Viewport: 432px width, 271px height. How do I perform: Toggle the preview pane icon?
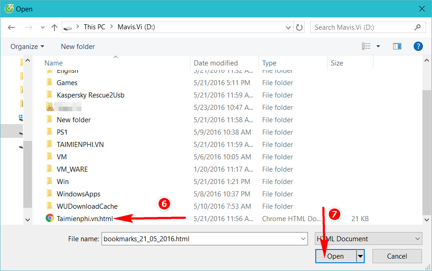pyautogui.click(x=397, y=46)
